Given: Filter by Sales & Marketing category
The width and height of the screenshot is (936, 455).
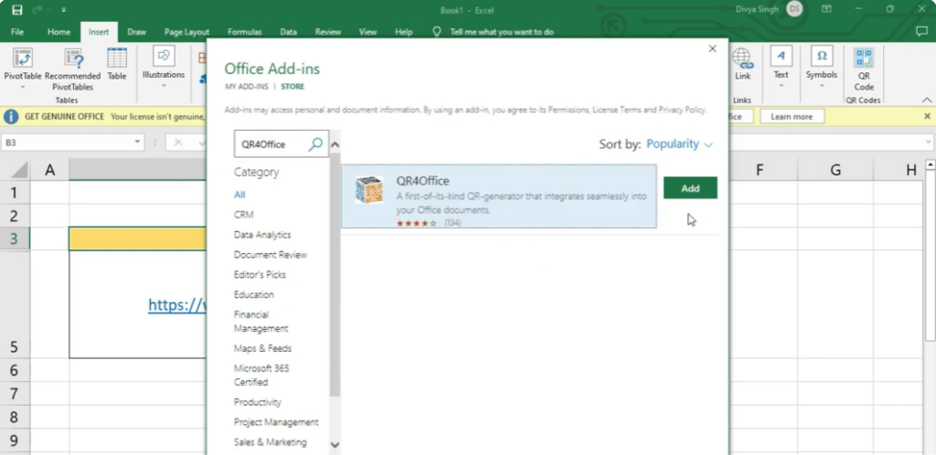Looking at the screenshot, I should 271,442.
